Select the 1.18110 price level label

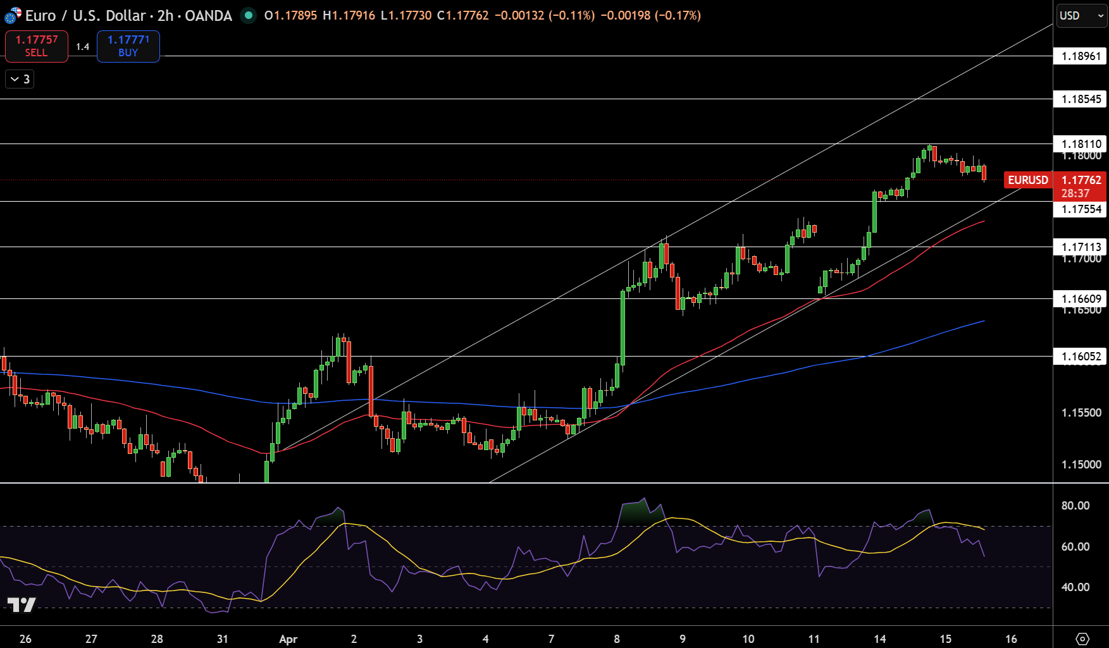coord(1081,144)
